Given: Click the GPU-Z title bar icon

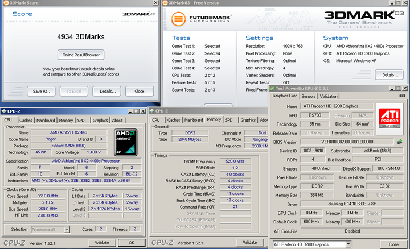Looking at the screenshot, I should pyautogui.click(x=272, y=88).
